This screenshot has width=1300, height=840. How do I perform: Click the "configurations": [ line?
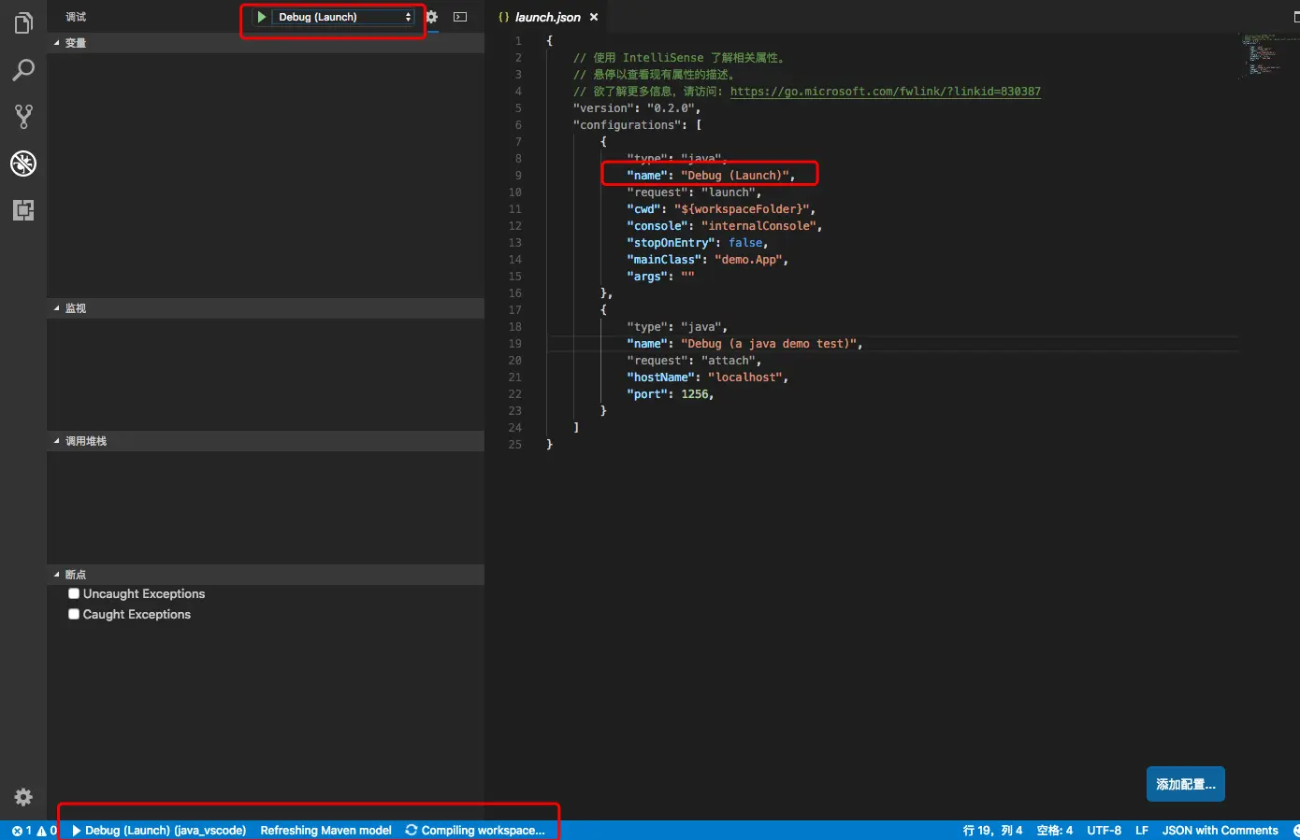click(x=637, y=125)
